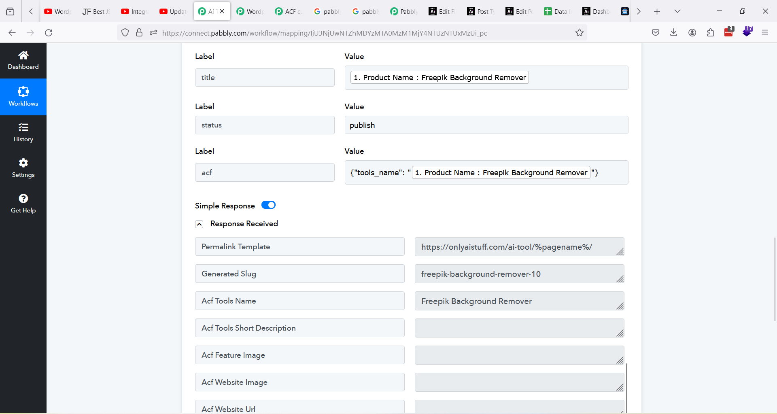Save page to Pocket

[x=656, y=33]
